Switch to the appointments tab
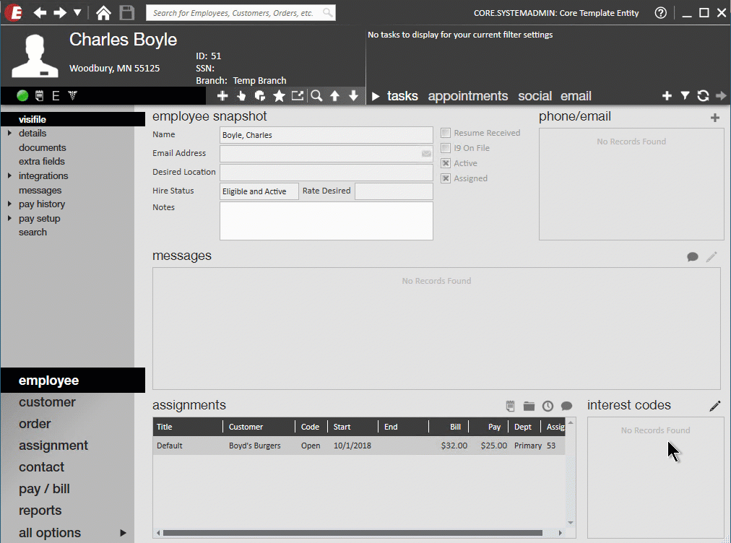This screenshot has height=543, width=731. click(467, 96)
